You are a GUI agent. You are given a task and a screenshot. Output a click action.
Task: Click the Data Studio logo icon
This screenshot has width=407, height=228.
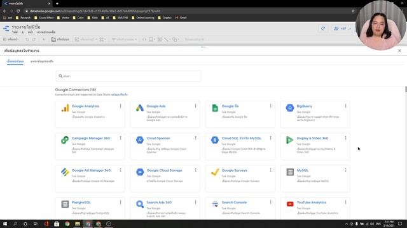pyautogui.click(x=6, y=28)
